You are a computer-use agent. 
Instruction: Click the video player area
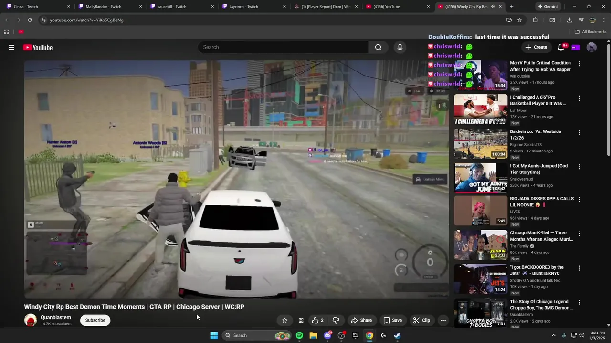click(237, 179)
